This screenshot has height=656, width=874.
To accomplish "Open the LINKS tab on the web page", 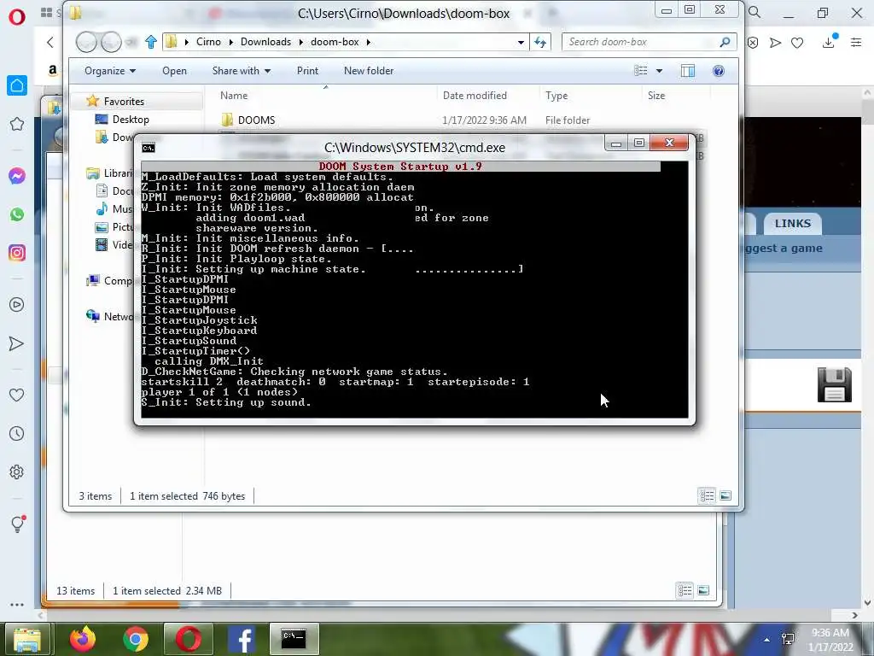I will point(793,224).
